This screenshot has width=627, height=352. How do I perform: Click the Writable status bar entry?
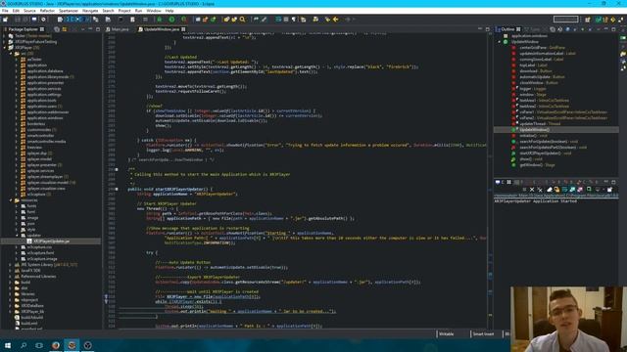pos(447,334)
